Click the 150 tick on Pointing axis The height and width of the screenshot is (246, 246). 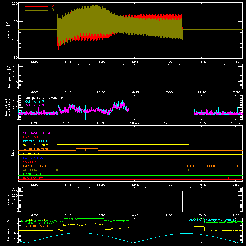coord(15,22)
